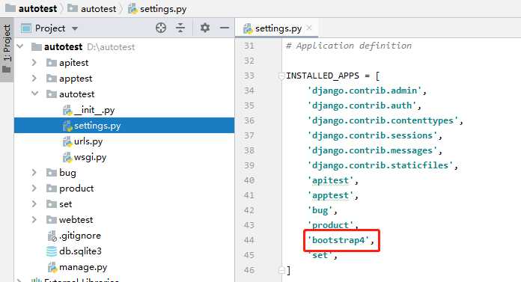The width and height of the screenshot is (521, 282).
Task: Click the locate-in-project target icon
Action: point(161,28)
